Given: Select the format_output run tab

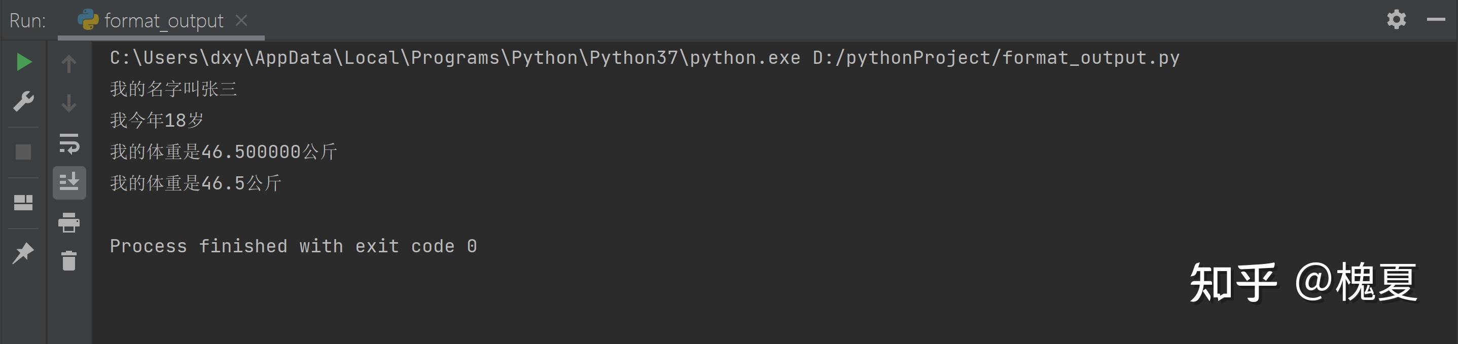Looking at the screenshot, I should (x=152, y=21).
